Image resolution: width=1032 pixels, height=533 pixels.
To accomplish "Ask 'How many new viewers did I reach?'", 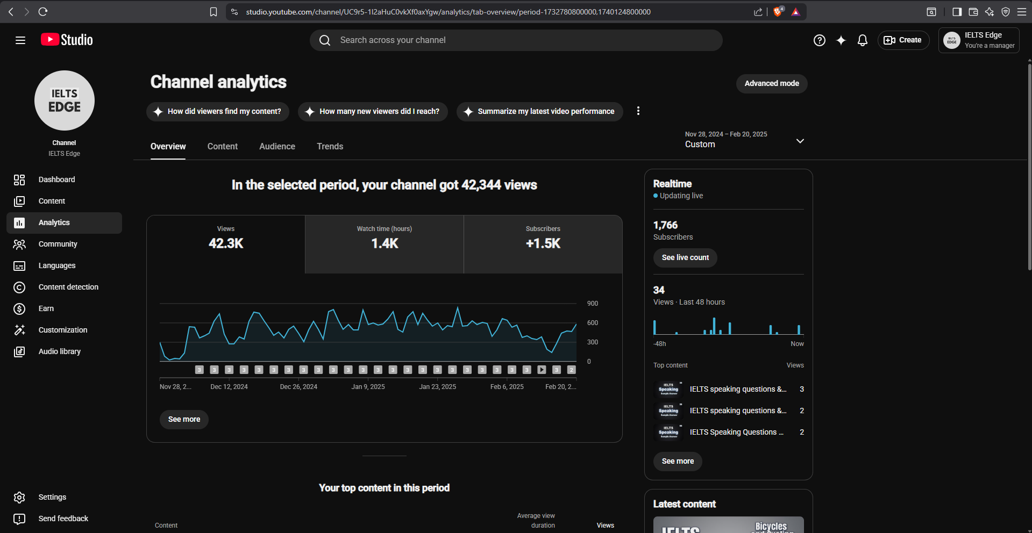I will pos(373,112).
